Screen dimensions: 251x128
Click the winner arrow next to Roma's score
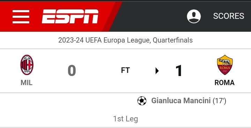tap(157, 71)
